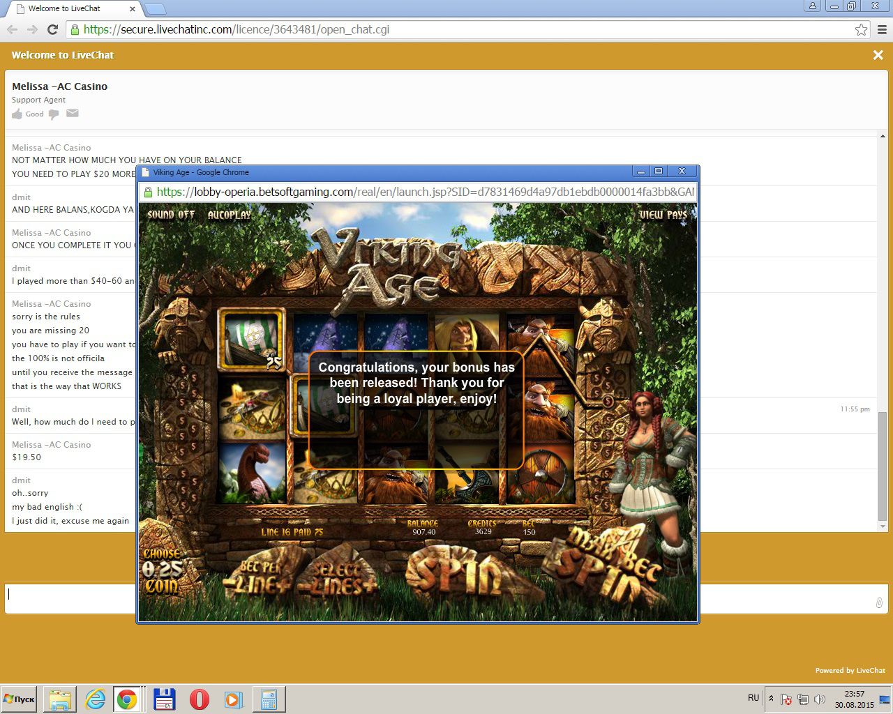The image size is (893, 714).
Task: Switch to Chrome on the taskbar
Action: tap(127, 699)
